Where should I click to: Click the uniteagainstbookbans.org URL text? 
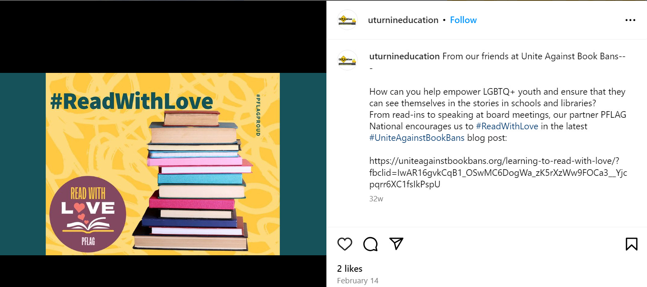498,173
